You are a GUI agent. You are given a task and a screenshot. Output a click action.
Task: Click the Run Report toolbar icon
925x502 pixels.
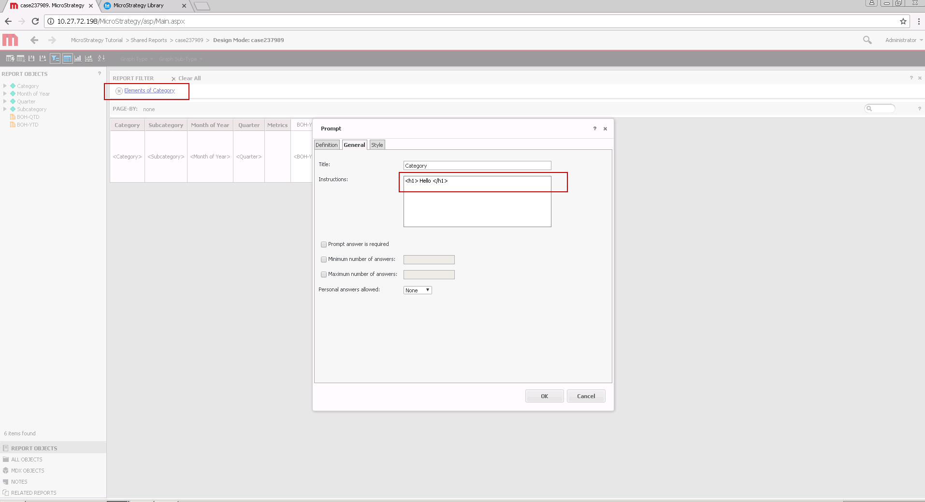(x=10, y=58)
